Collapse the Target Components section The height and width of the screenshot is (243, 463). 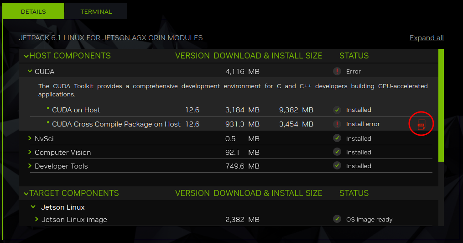point(26,193)
